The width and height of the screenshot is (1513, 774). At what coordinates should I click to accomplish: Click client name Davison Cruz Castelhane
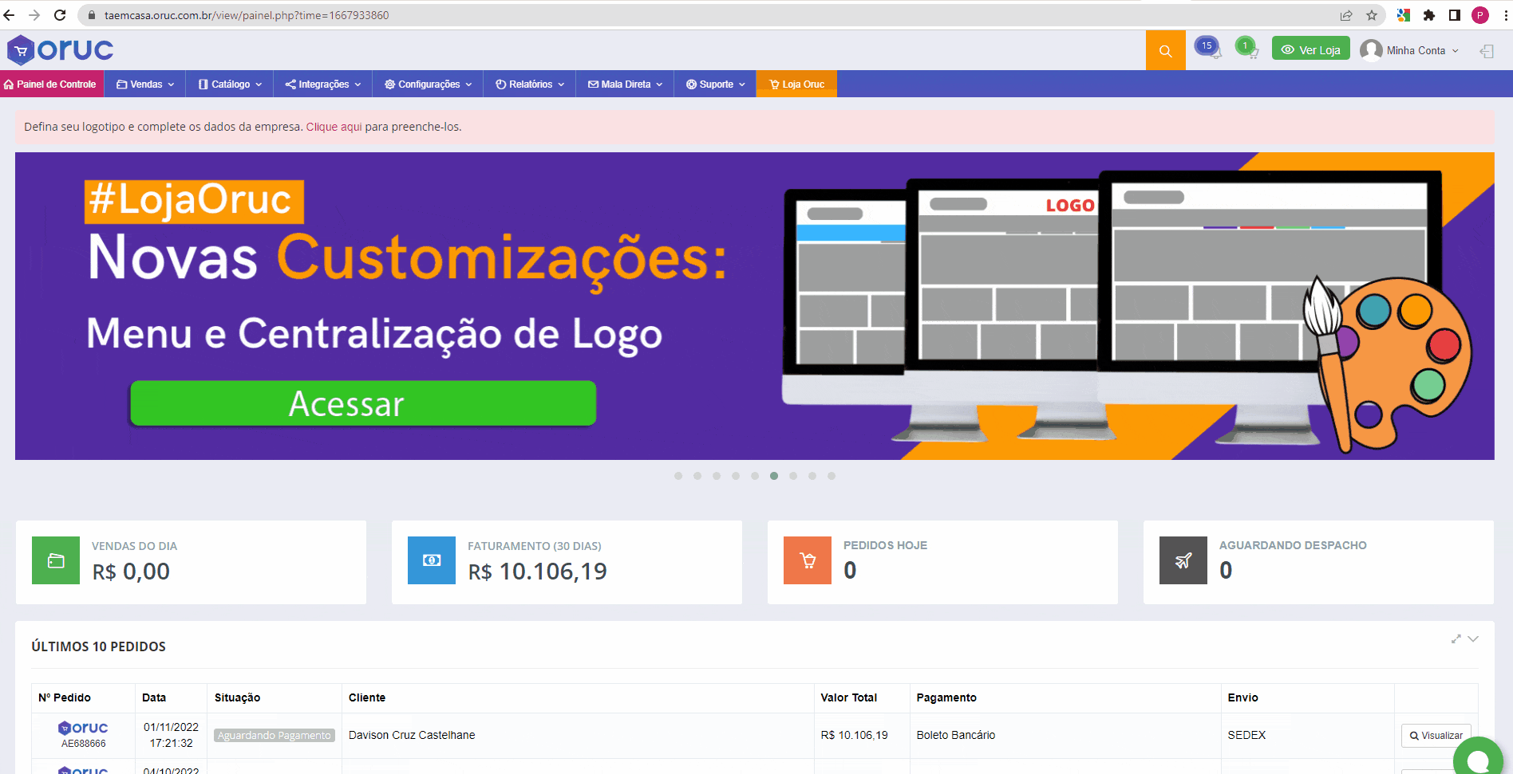pos(412,735)
